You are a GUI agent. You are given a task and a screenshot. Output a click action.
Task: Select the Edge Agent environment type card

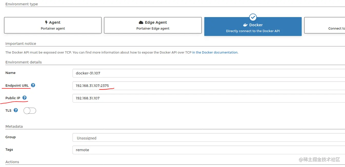click(153, 25)
